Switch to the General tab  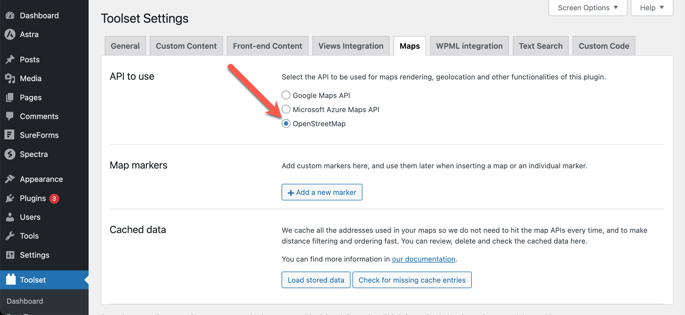125,46
